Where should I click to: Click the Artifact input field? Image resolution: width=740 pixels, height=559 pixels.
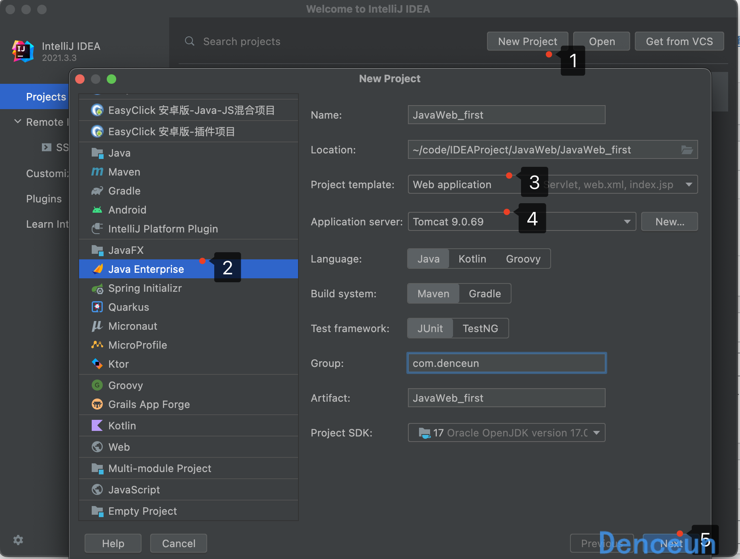click(506, 398)
